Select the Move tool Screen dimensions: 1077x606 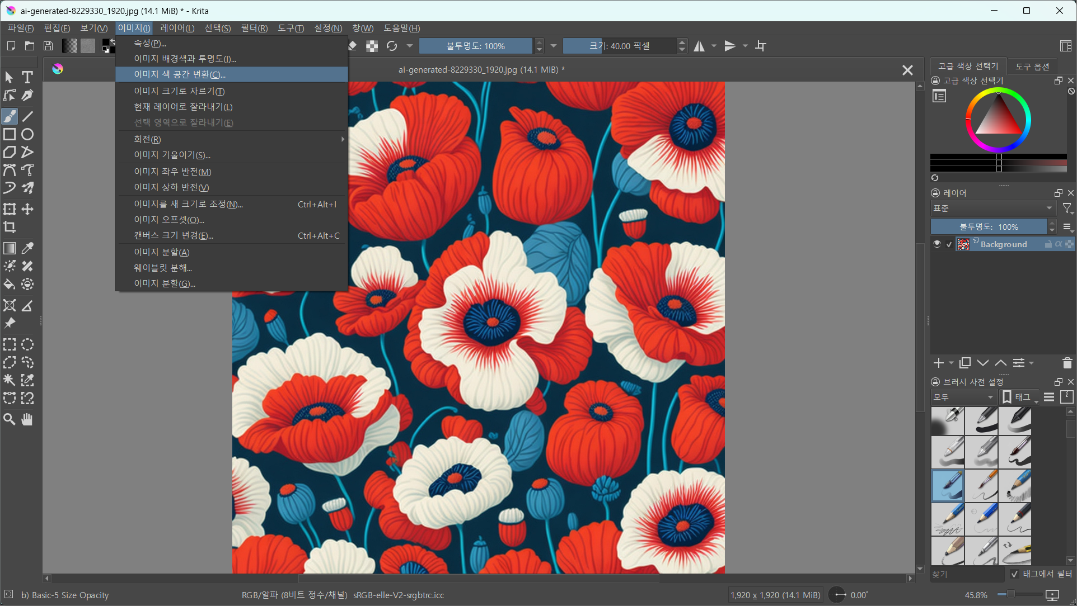coord(27,209)
